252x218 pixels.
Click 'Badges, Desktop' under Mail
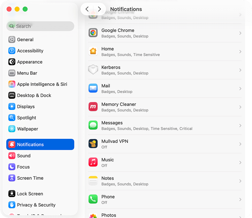117,92
